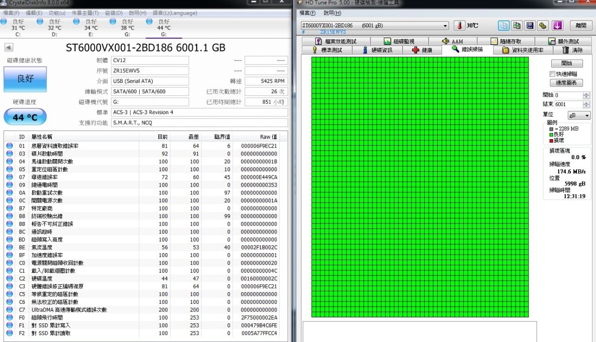This screenshot has height=342, width=596.
Task: Increase the 結束 end value spinner
Action: click(x=586, y=103)
